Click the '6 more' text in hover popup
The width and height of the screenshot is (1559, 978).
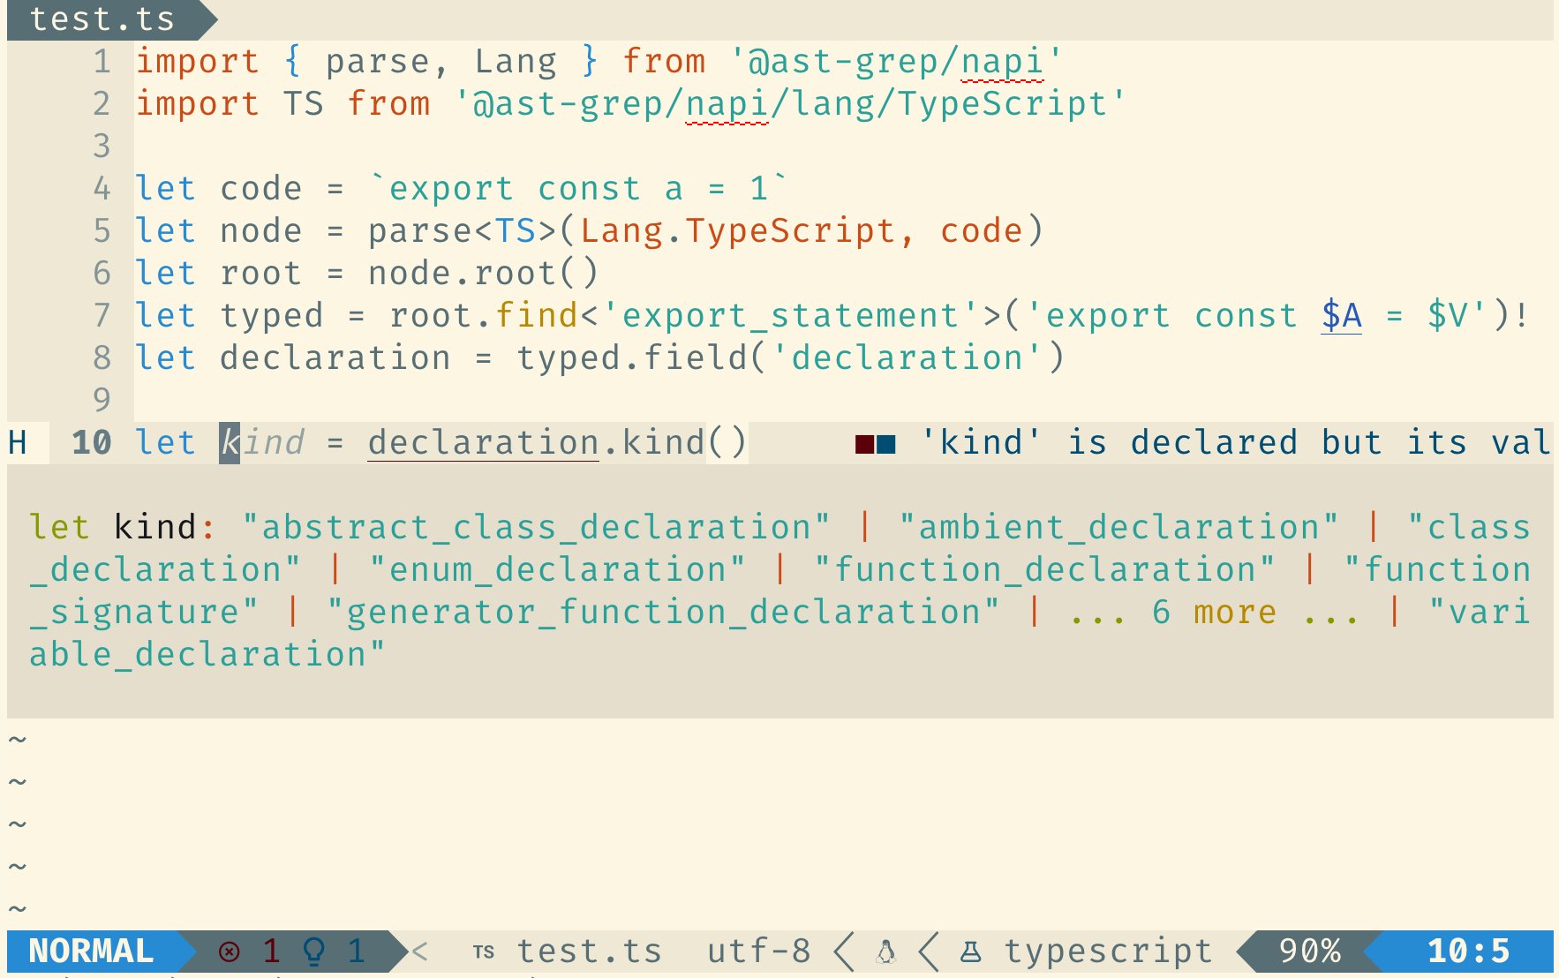tap(1214, 612)
